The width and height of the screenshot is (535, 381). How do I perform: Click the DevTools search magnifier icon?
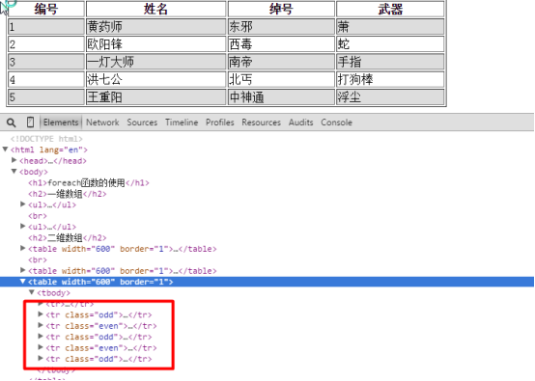click(x=11, y=122)
